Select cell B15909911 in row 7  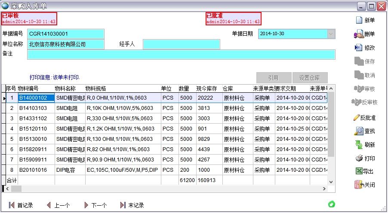[36, 160]
